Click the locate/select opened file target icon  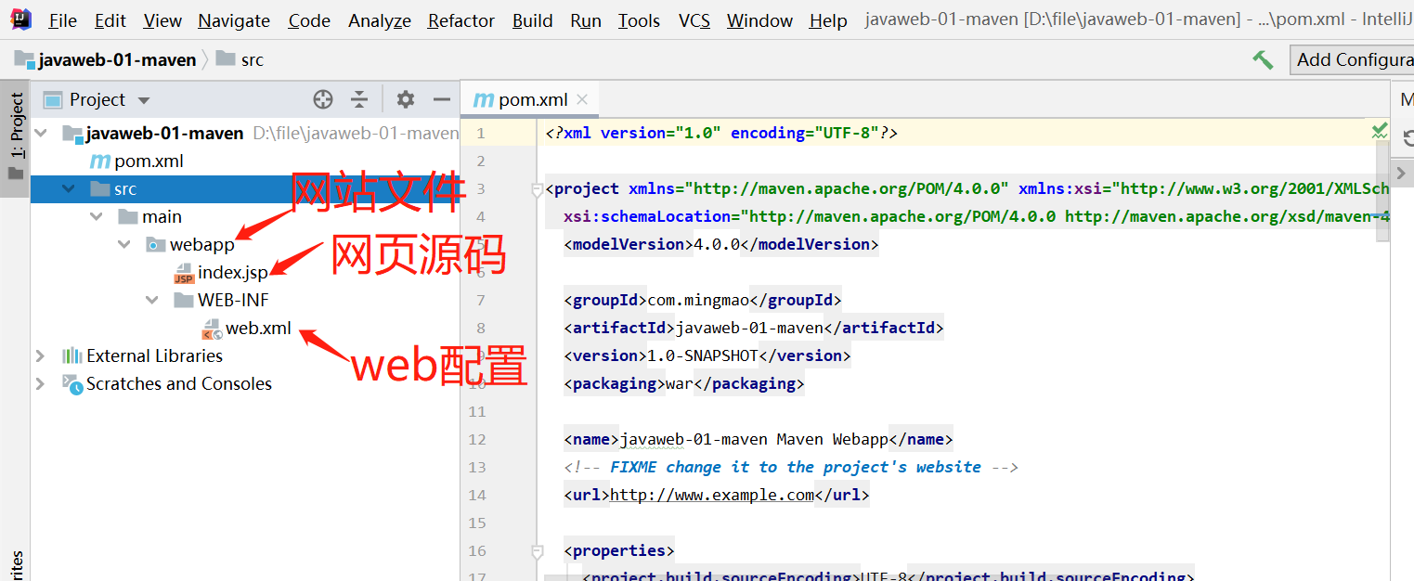click(322, 99)
